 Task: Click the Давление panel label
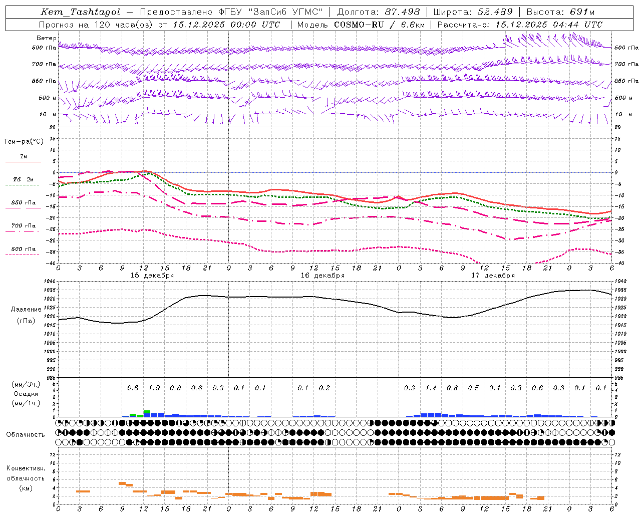(26, 310)
